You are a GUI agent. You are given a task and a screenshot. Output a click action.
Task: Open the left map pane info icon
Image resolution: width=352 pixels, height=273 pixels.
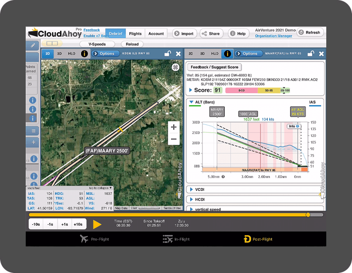[84, 53]
